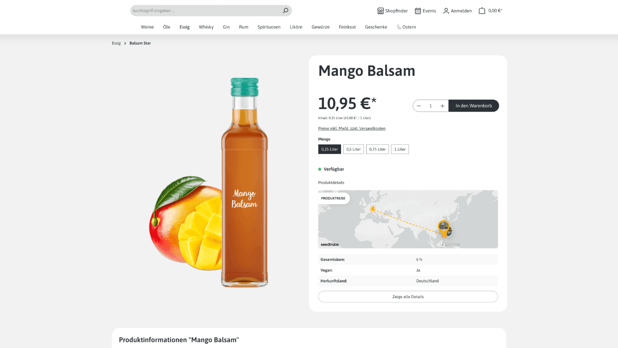
Task: Open the shopping cart bag icon
Action: [481, 10]
